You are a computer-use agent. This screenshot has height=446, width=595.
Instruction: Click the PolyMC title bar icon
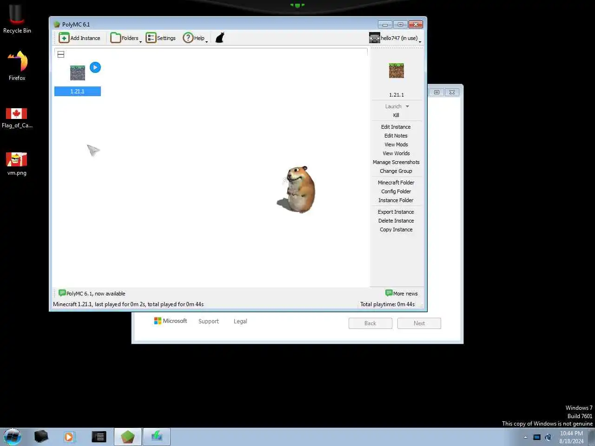pyautogui.click(x=57, y=25)
